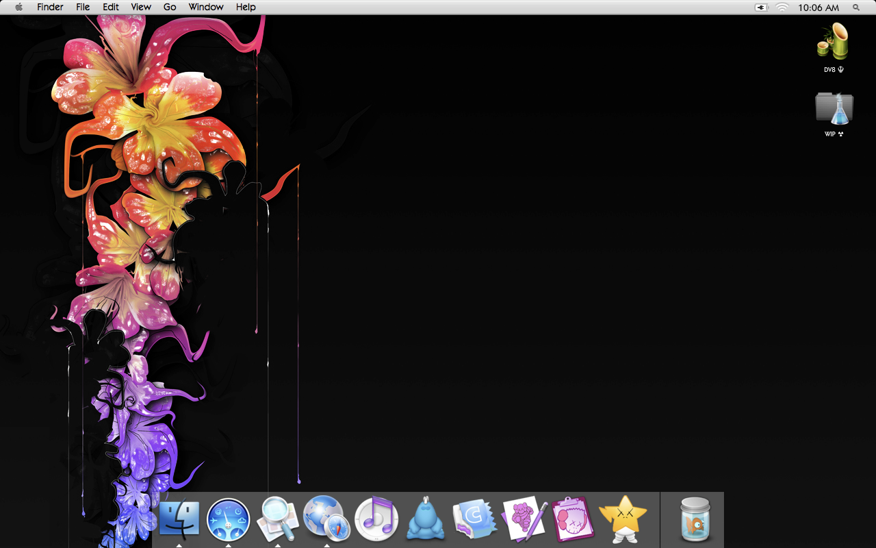Launch the magnifying glass Preview icon
This screenshot has height=548, width=876.
coord(278,519)
